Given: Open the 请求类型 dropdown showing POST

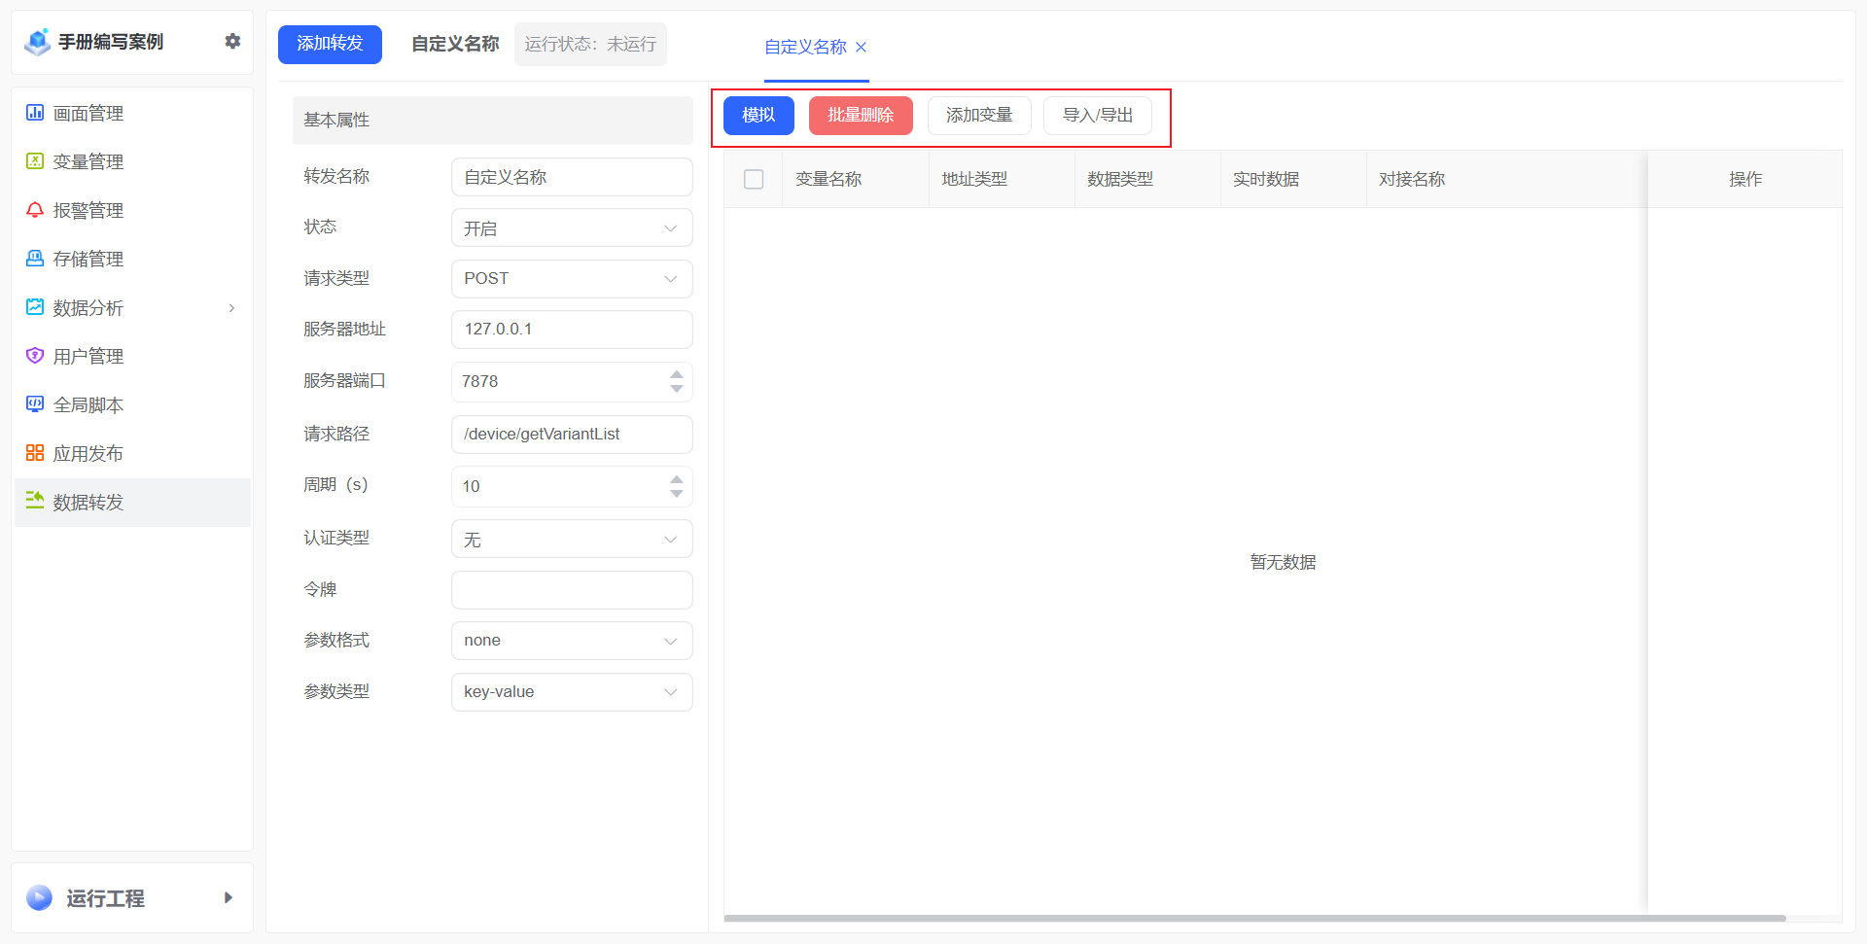Looking at the screenshot, I should pos(572,279).
